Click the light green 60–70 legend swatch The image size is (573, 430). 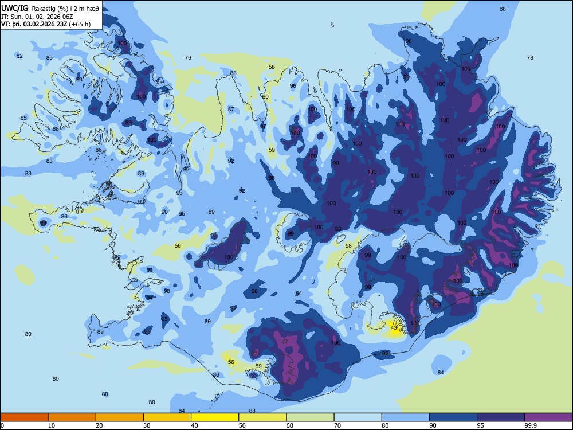pyautogui.click(x=310, y=417)
